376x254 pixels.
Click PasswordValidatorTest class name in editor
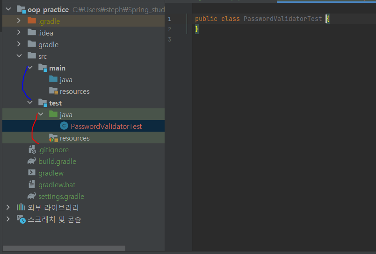point(283,19)
